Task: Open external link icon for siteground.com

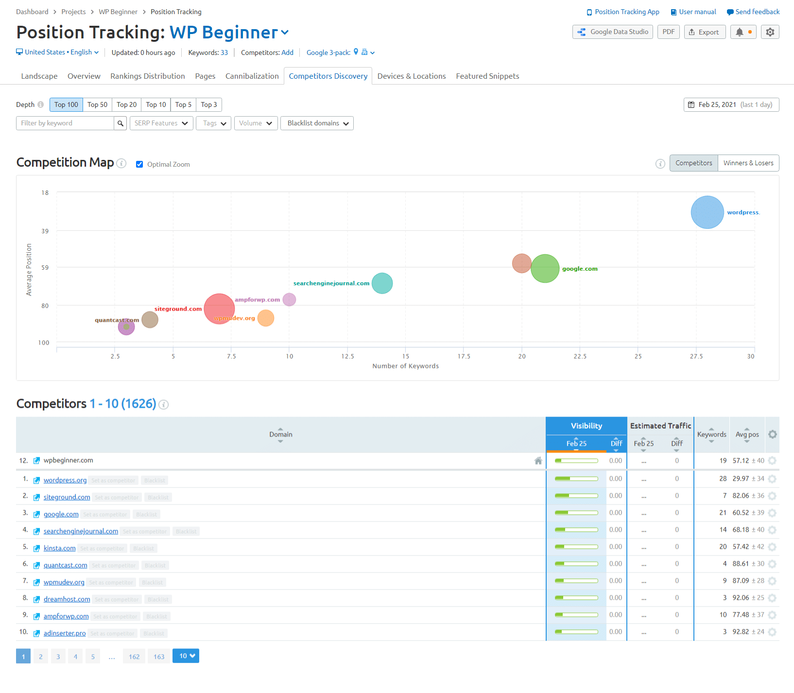Action: (x=36, y=497)
